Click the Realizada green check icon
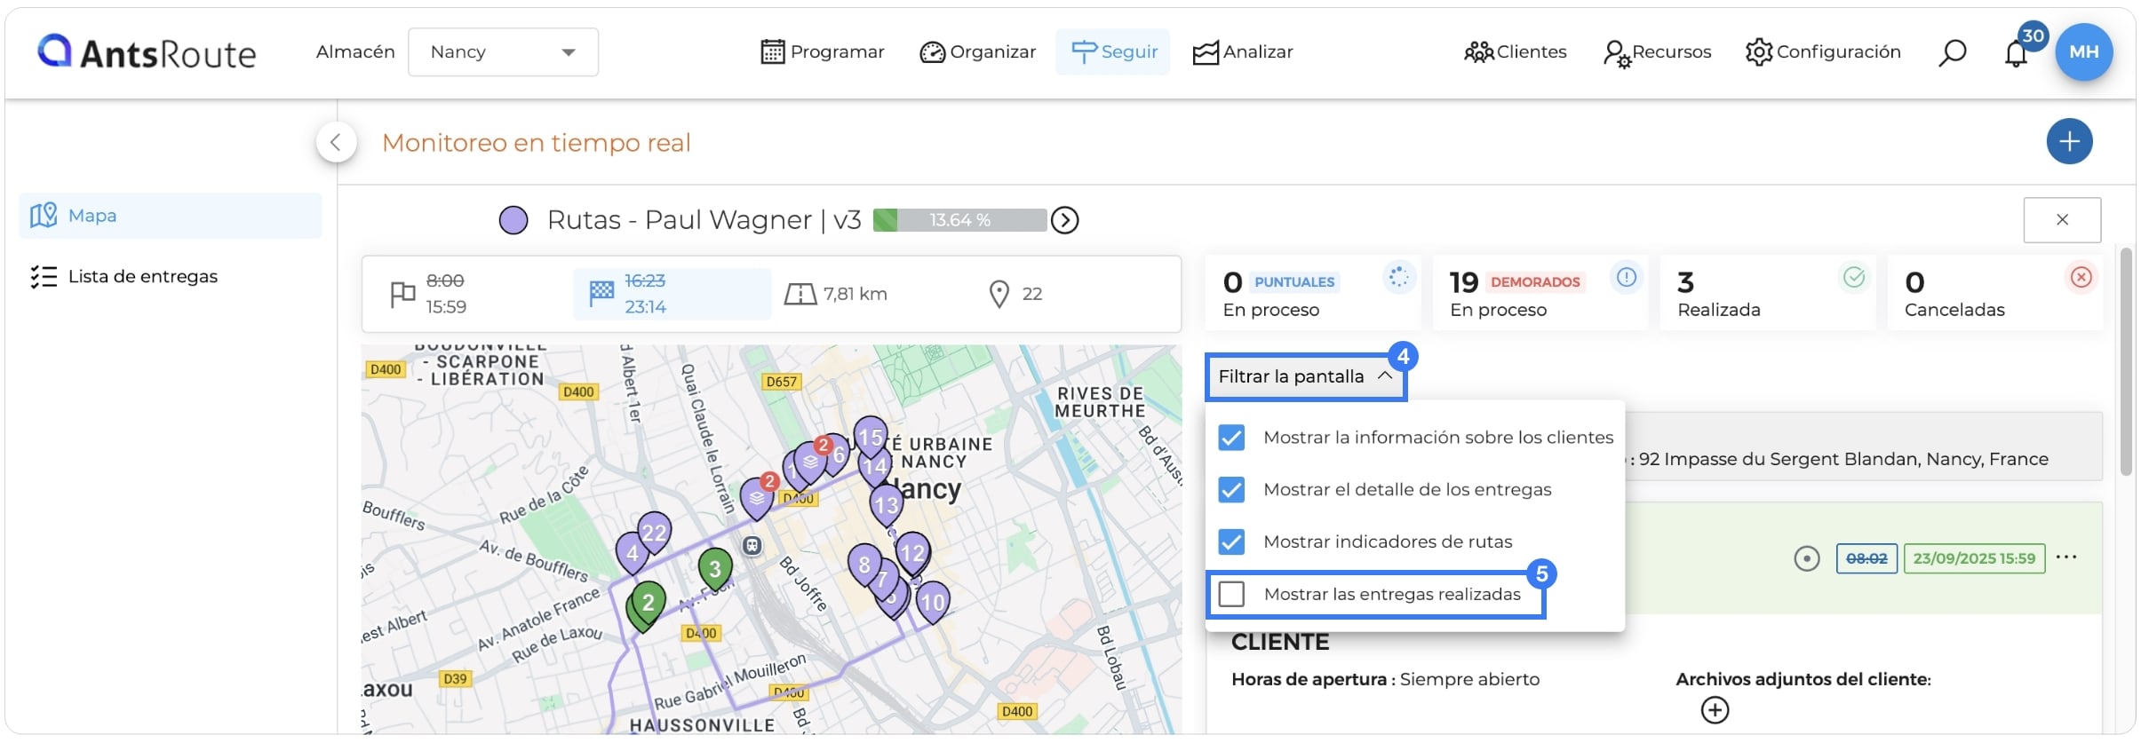Viewport: 2141px width, 743px height. (1853, 278)
